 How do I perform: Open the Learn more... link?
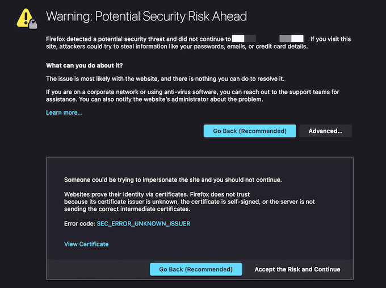[64, 112]
